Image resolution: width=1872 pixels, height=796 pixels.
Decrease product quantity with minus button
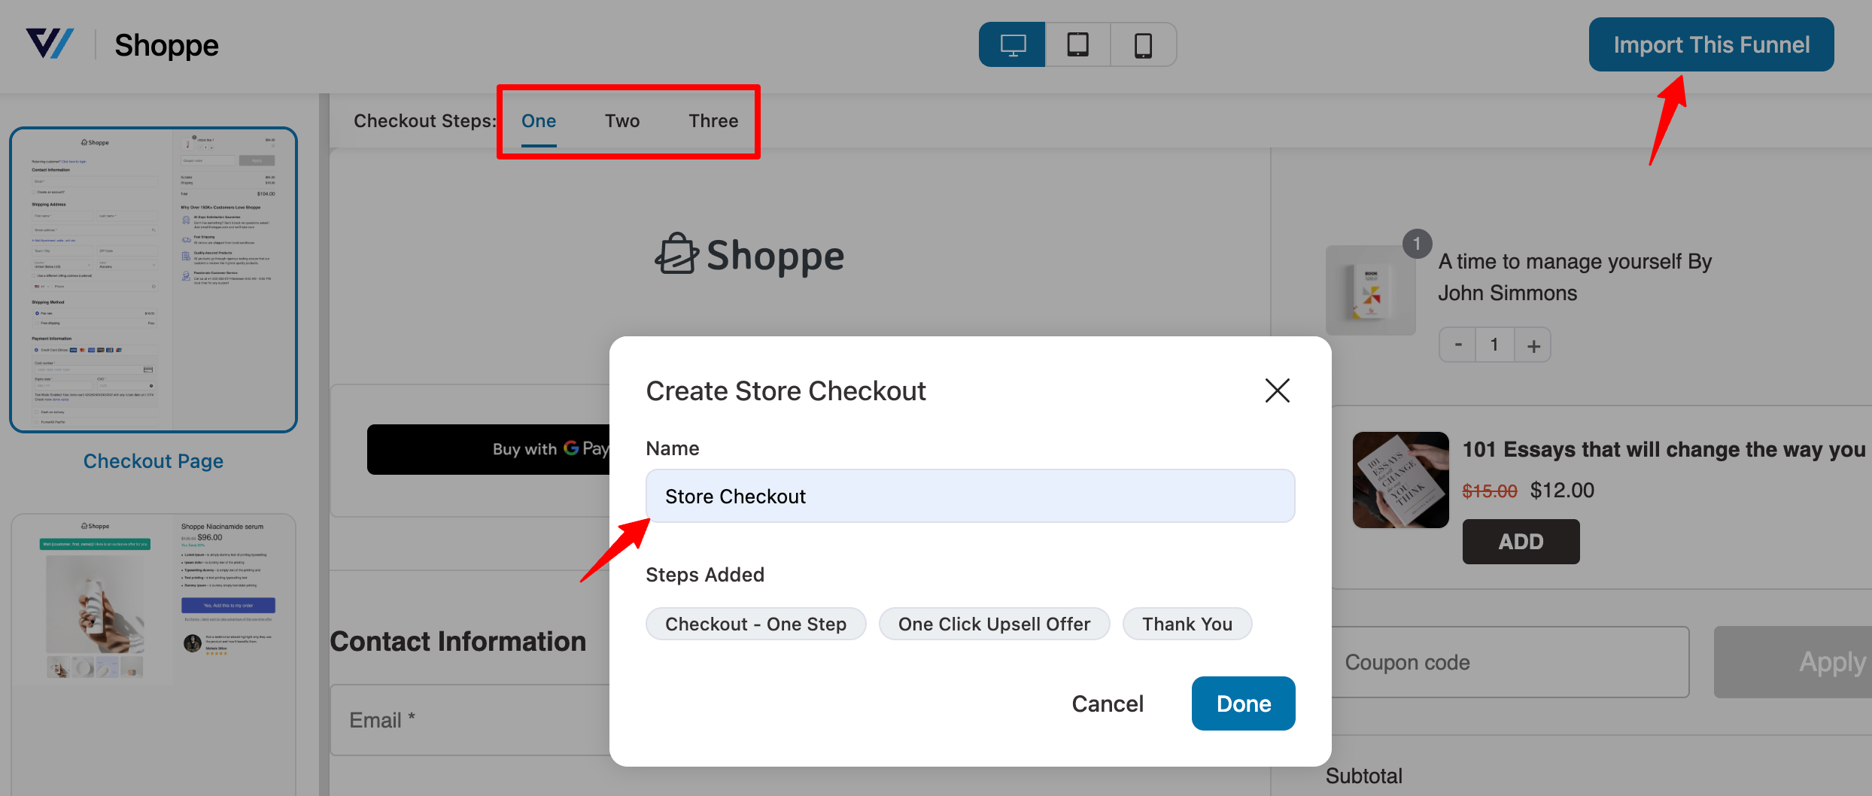click(x=1457, y=345)
